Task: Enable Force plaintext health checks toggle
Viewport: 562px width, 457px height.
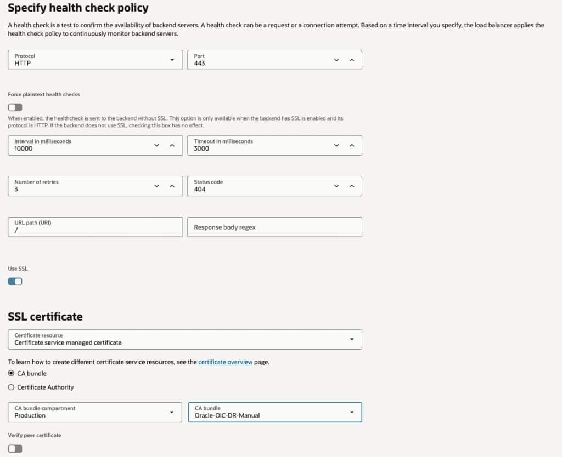Action: click(15, 107)
